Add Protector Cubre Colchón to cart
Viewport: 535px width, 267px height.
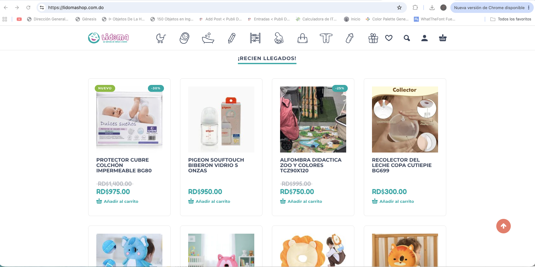(117, 201)
